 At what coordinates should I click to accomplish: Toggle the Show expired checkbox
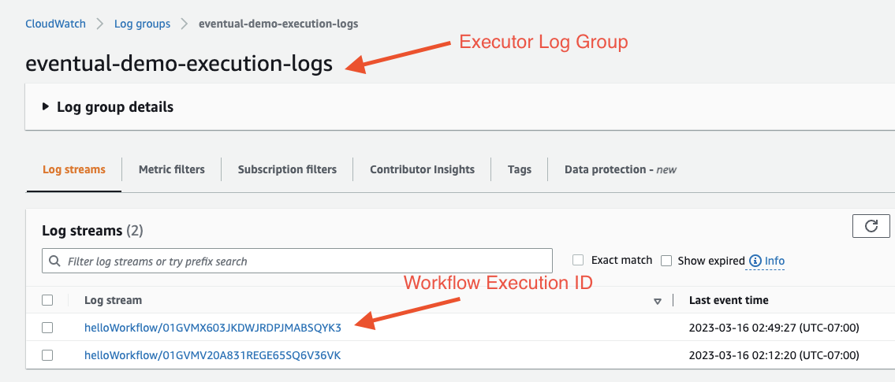tap(666, 261)
